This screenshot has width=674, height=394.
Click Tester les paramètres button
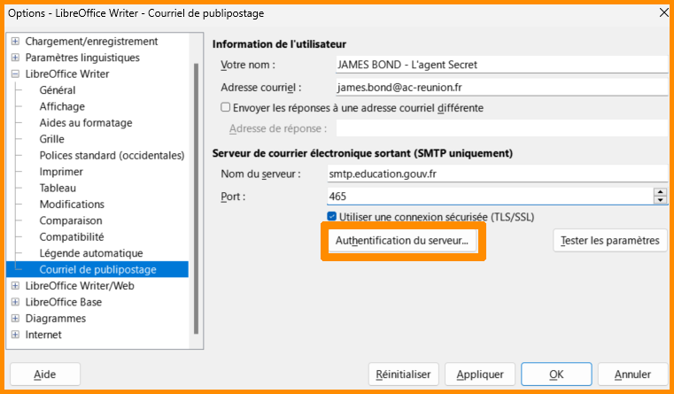point(610,241)
